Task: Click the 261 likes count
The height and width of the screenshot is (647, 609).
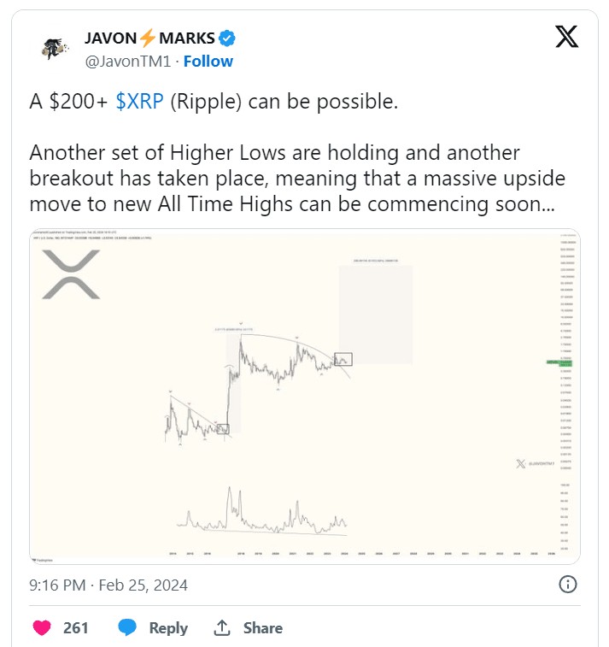Action: click(76, 627)
